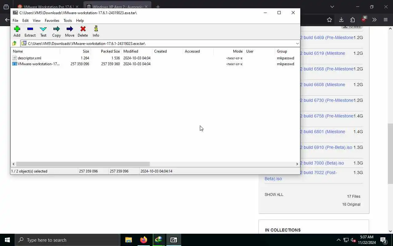393x246 pixels.
Task: Open the browser downloads panel
Action: [341, 20]
